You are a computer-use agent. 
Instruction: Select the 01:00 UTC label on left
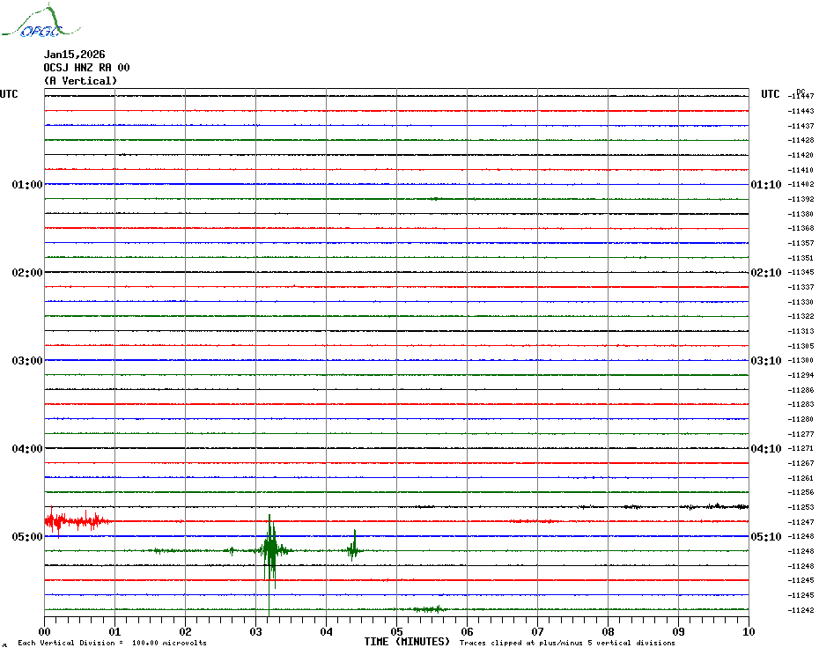[x=27, y=185]
